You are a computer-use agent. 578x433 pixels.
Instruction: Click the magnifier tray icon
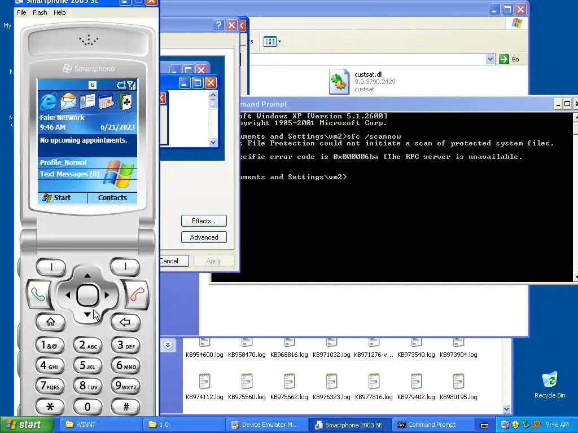pos(537,425)
